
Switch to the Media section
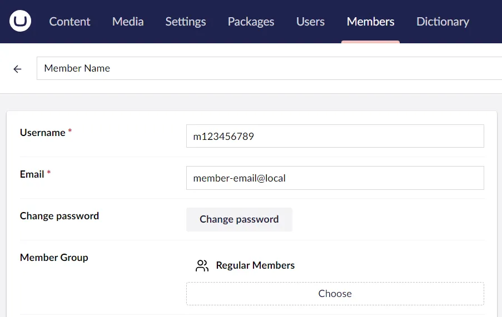(128, 22)
